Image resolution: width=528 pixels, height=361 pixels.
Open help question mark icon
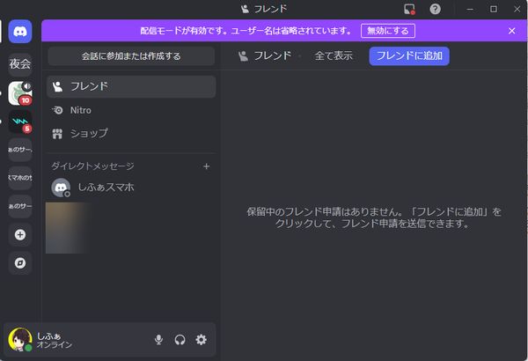point(435,9)
